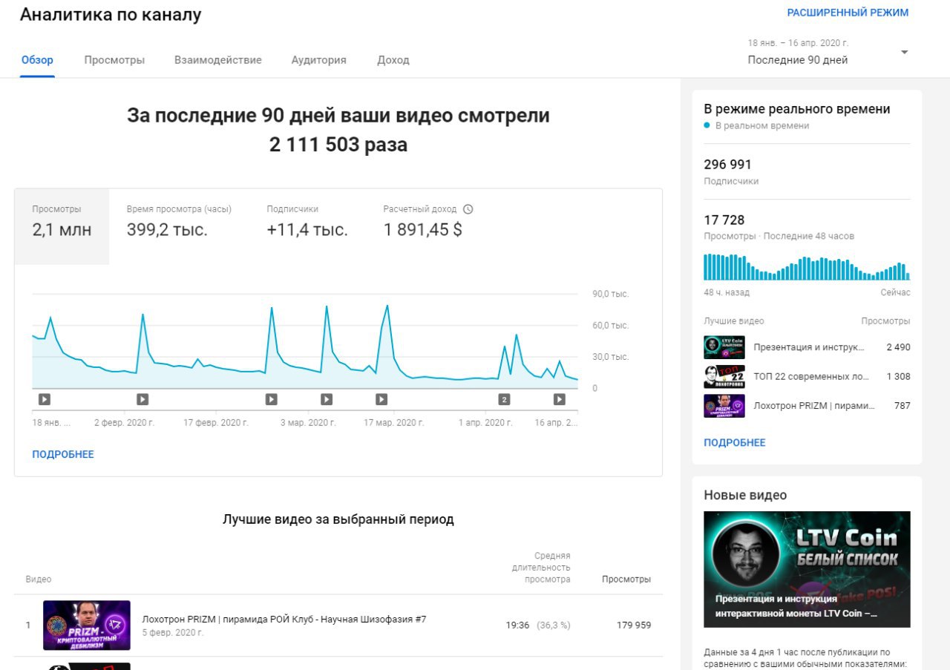Click the 1 308 views value

[898, 376]
